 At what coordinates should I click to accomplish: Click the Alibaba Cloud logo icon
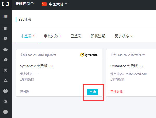5,4
